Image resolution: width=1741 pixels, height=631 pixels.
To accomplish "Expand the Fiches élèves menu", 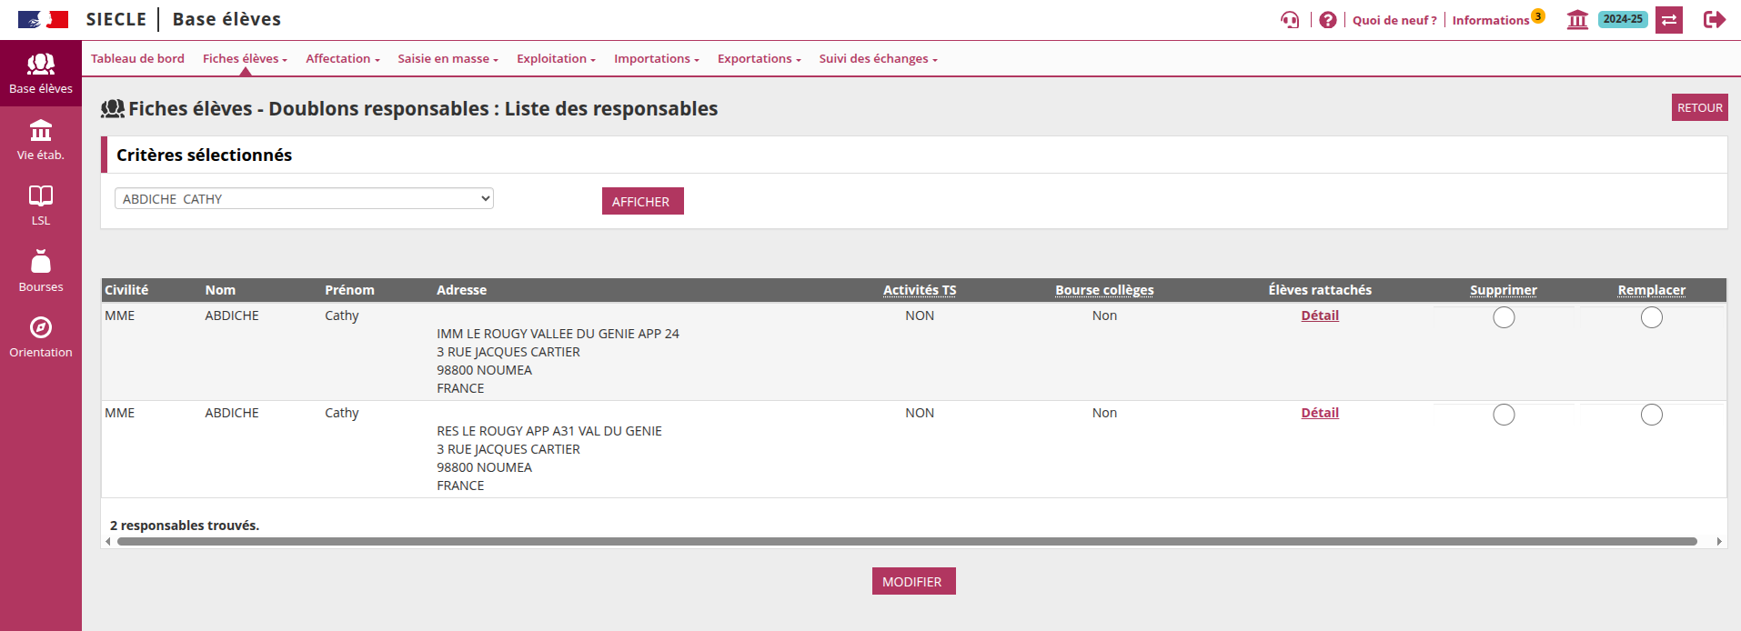I will click(245, 59).
